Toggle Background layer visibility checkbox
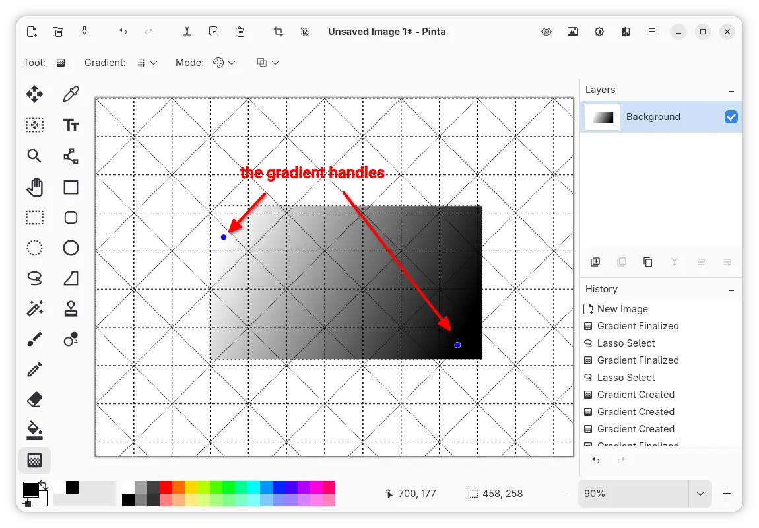Viewport: 759px width, 528px height. (731, 117)
